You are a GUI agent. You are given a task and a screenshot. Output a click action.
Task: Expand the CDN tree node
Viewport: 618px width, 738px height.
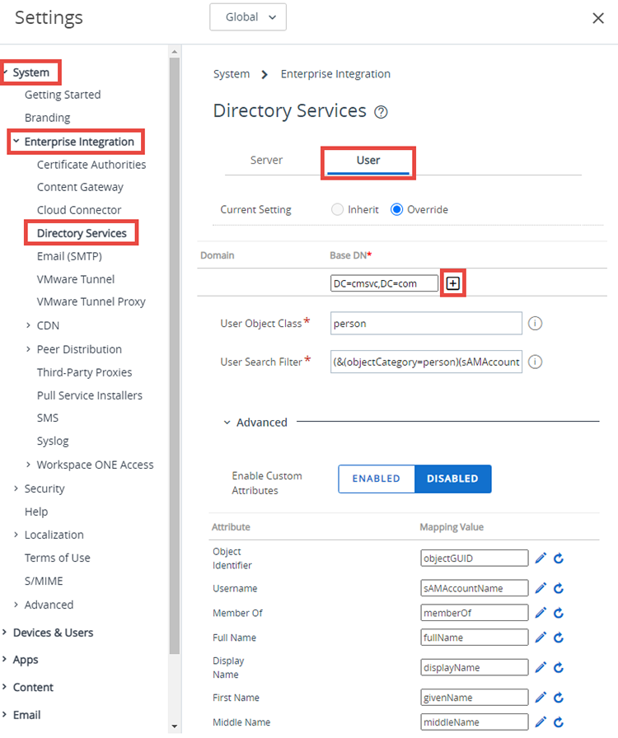pyautogui.click(x=28, y=325)
